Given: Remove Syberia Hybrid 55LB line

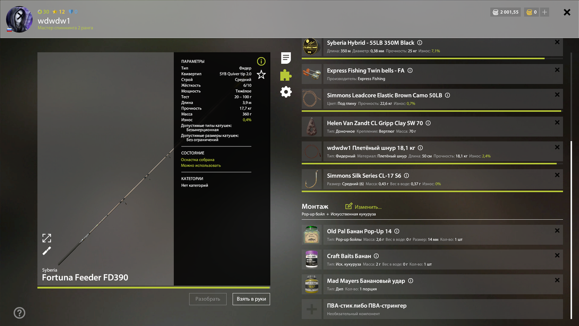Looking at the screenshot, I should [557, 43].
